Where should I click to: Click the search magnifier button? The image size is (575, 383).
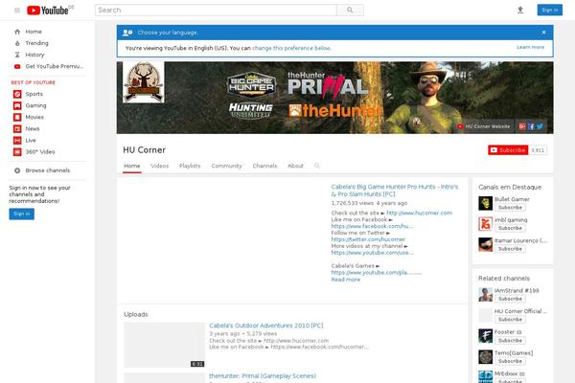tap(350, 11)
